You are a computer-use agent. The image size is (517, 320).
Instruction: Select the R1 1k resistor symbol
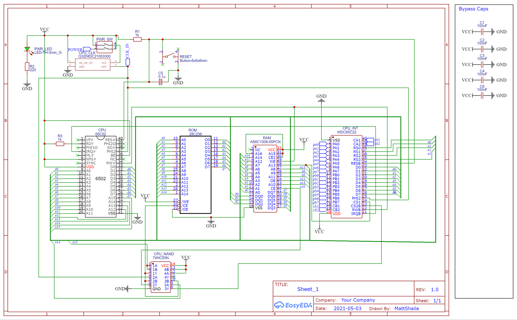(137, 39)
